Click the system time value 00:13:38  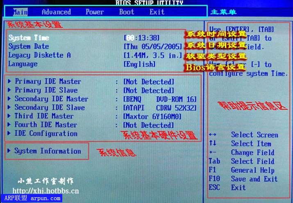[x=142, y=38]
